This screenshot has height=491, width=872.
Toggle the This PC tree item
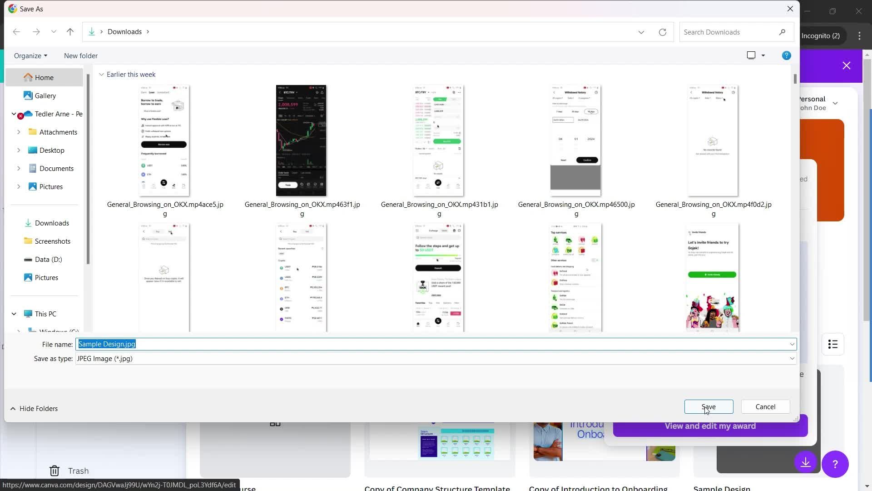pyautogui.click(x=13, y=314)
